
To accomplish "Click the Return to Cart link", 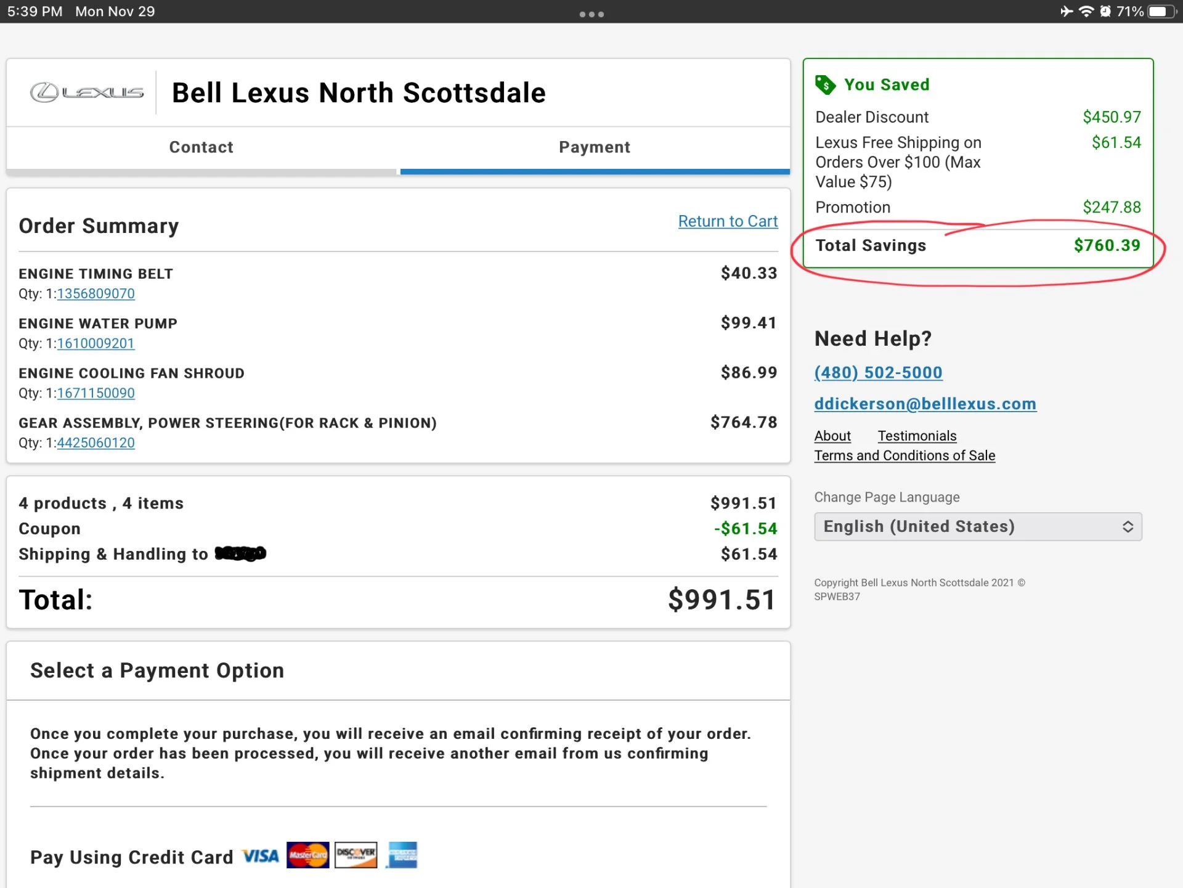I will click(728, 221).
